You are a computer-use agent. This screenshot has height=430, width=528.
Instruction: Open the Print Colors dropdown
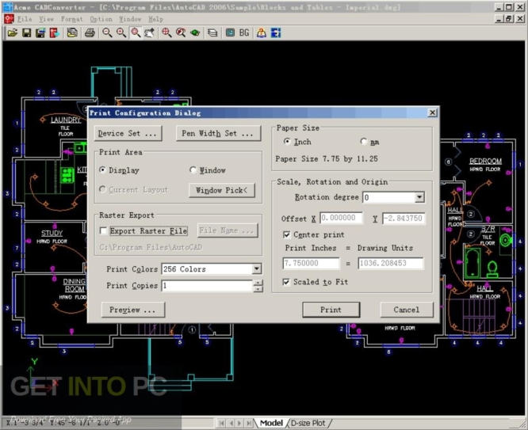click(257, 268)
